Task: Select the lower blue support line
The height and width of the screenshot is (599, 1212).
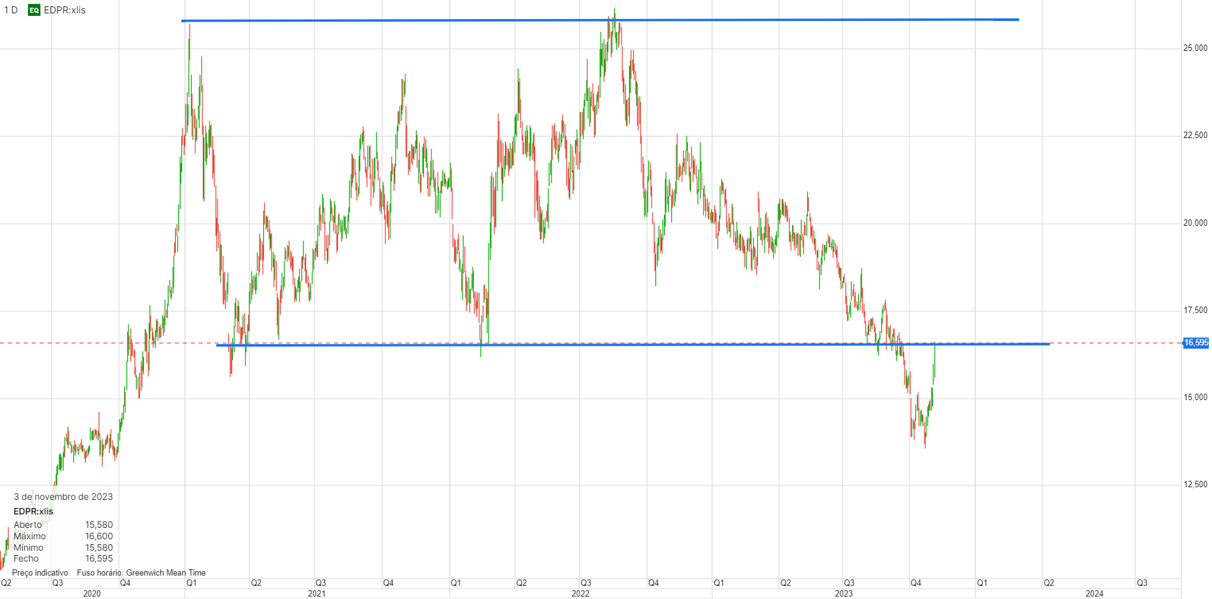Action: 633,345
